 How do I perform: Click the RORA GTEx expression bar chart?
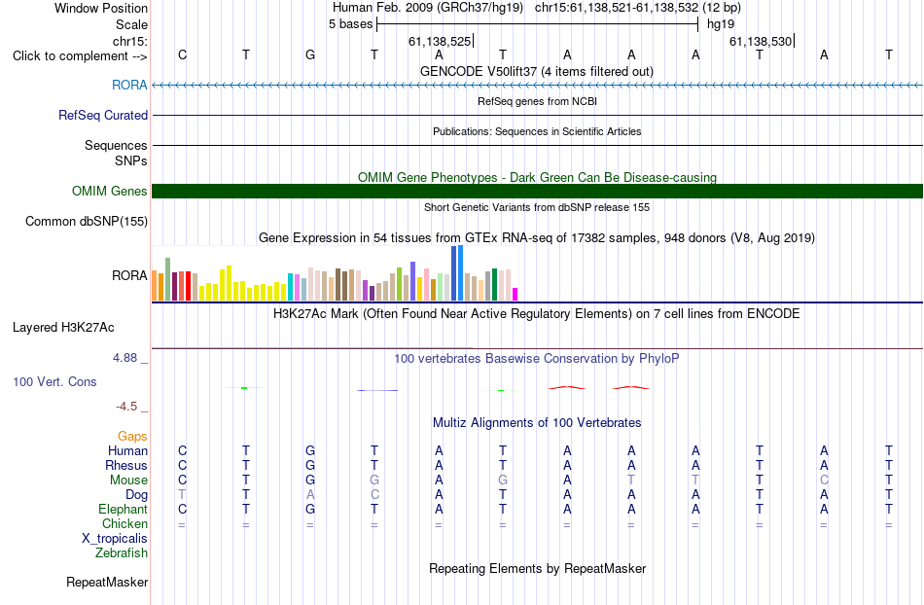(335, 273)
